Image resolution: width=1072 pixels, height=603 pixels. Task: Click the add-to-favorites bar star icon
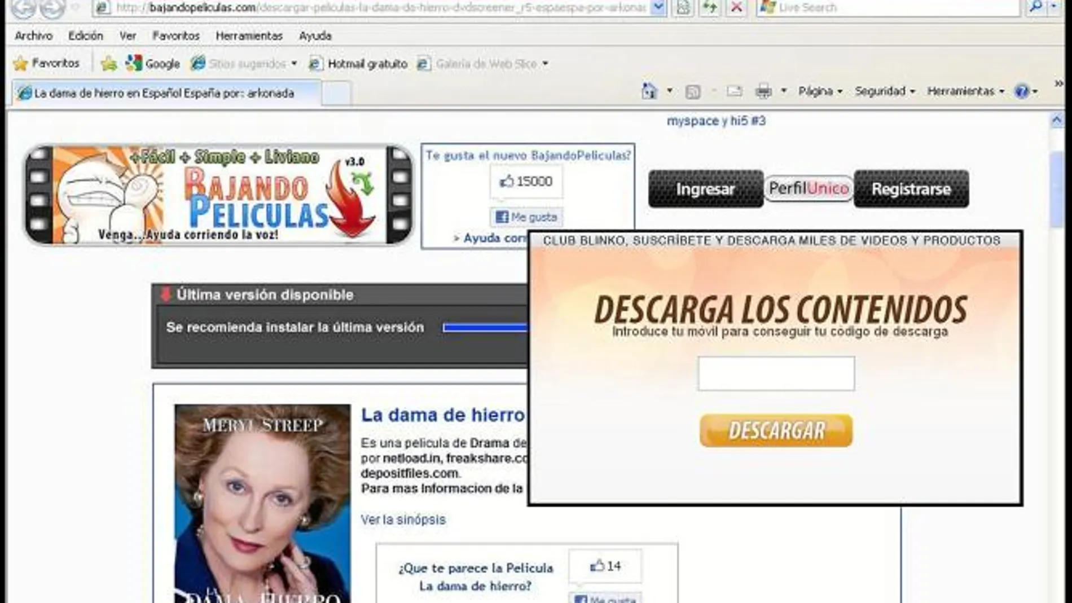pyautogui.click(x=109, y=64)
